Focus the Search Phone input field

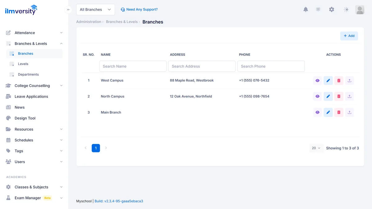pyautogui.click(x=271, y=66)
